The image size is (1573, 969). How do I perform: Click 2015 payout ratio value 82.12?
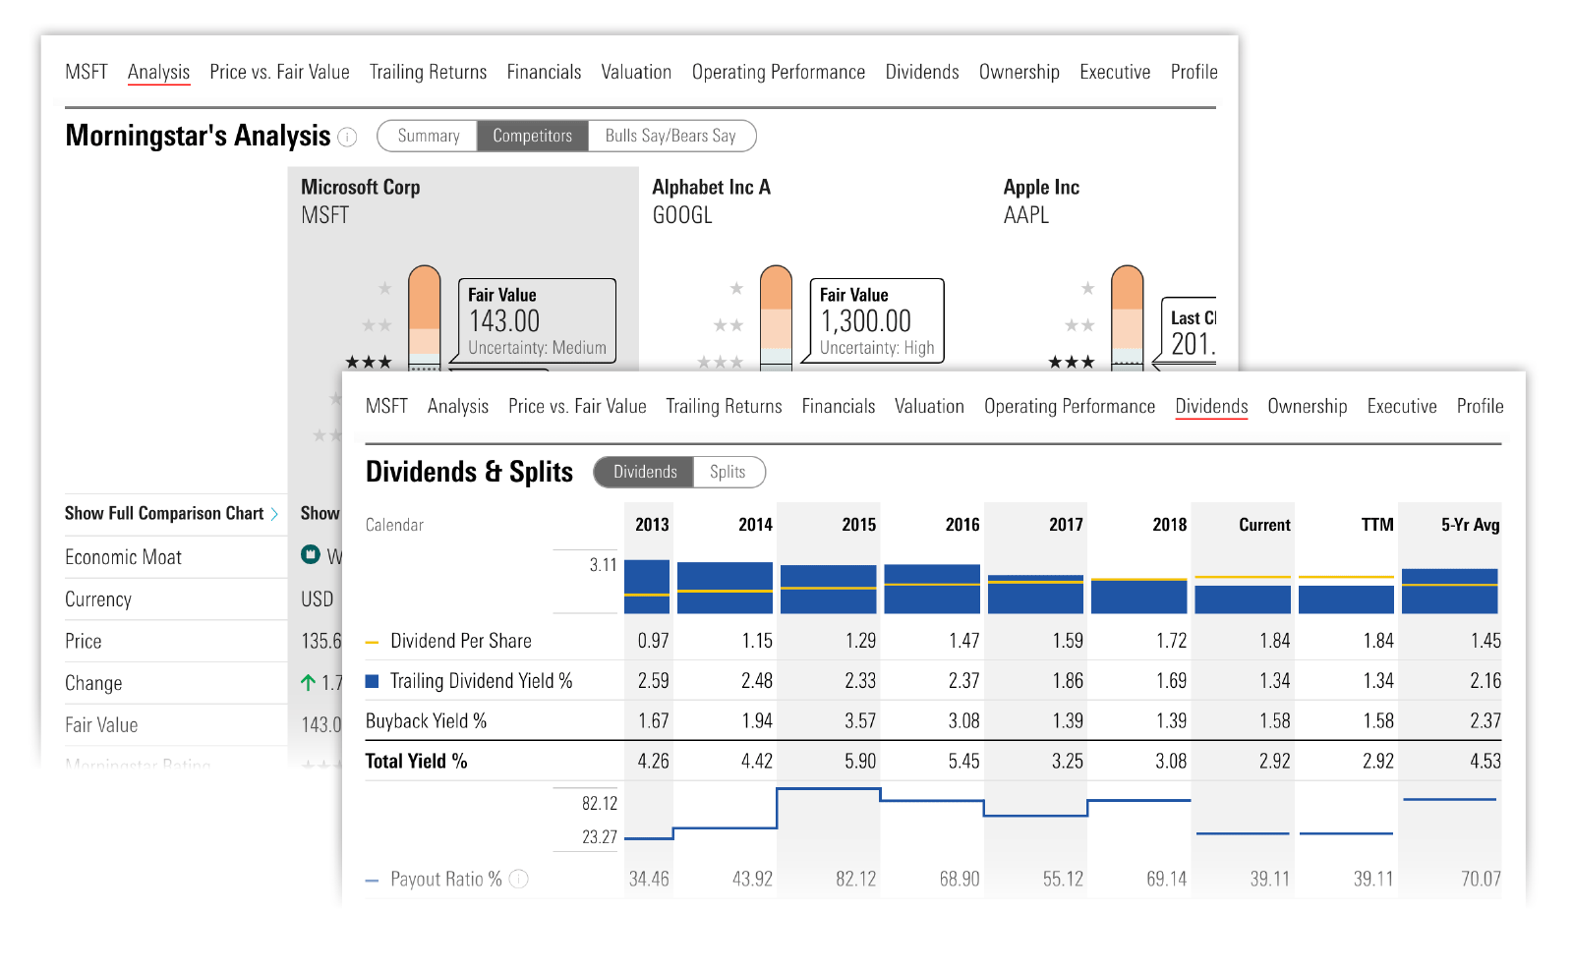pyautogui.click(x=855, y=879)
